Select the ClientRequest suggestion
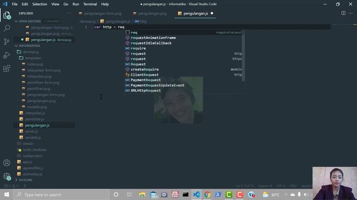The width and height of the screenshot is (357, 200). [185, 75]
